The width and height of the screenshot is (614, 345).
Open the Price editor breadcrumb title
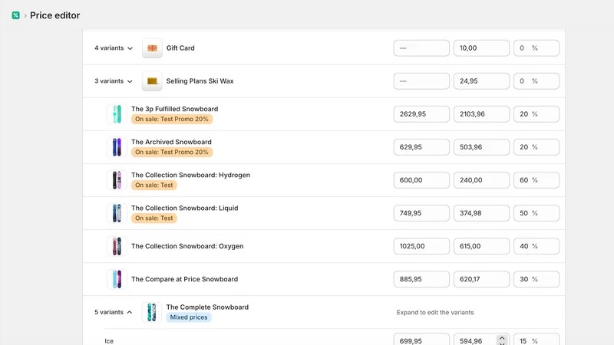pos(54,15)
